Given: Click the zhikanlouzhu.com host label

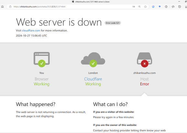Looking at the screenshot, I should [145, 73].
